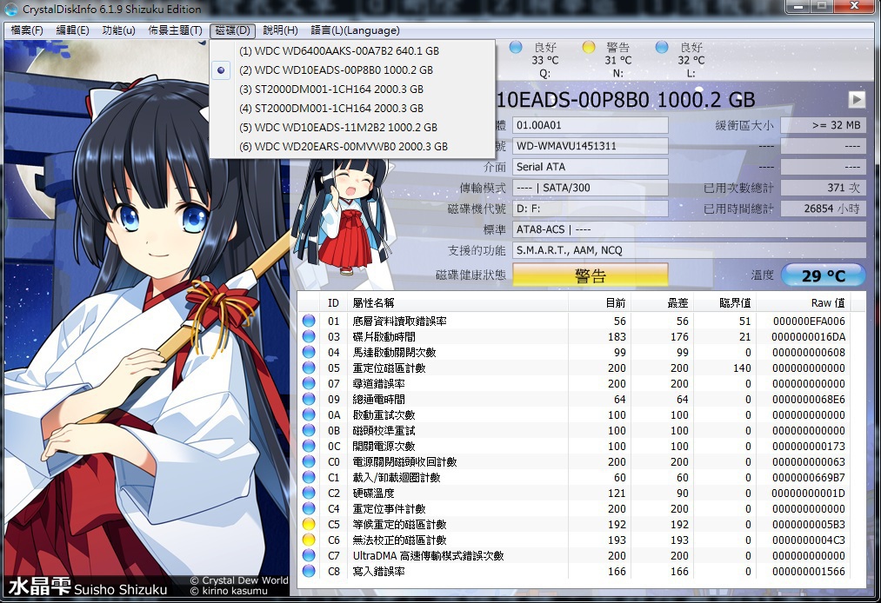Screen dimensions: 881x603
Task: Close the open 磁碟(D) menu
Action: coord(232,30)
